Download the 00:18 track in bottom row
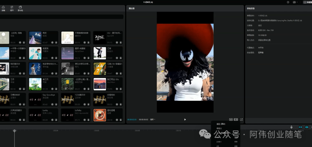312x147 pixels. point(120,120)
